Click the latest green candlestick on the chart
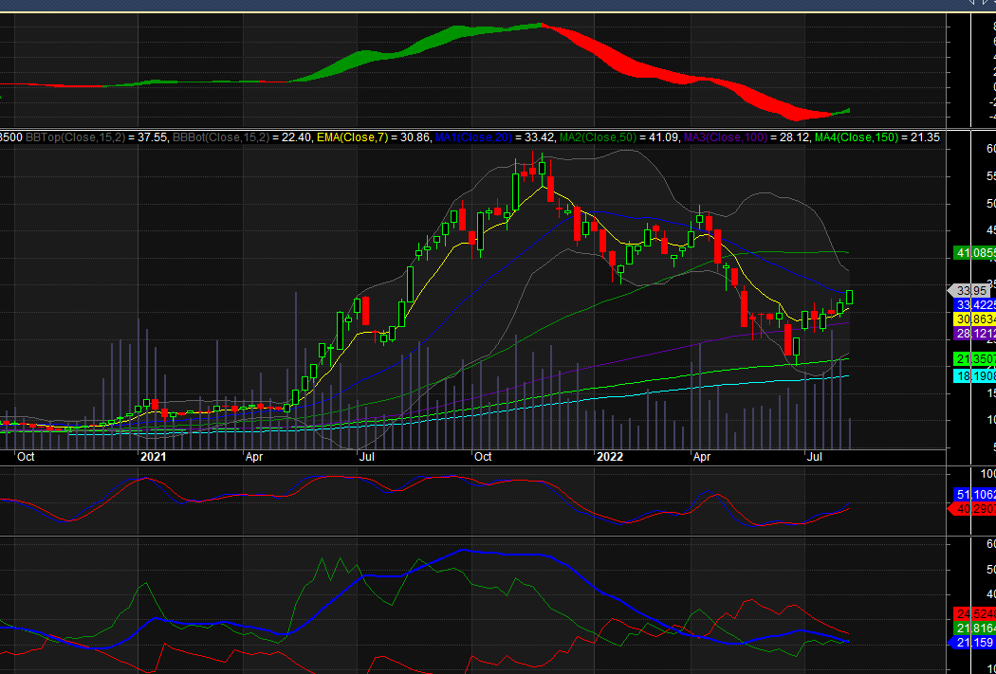This screenshot has height=674, width=996. point(850,298)
